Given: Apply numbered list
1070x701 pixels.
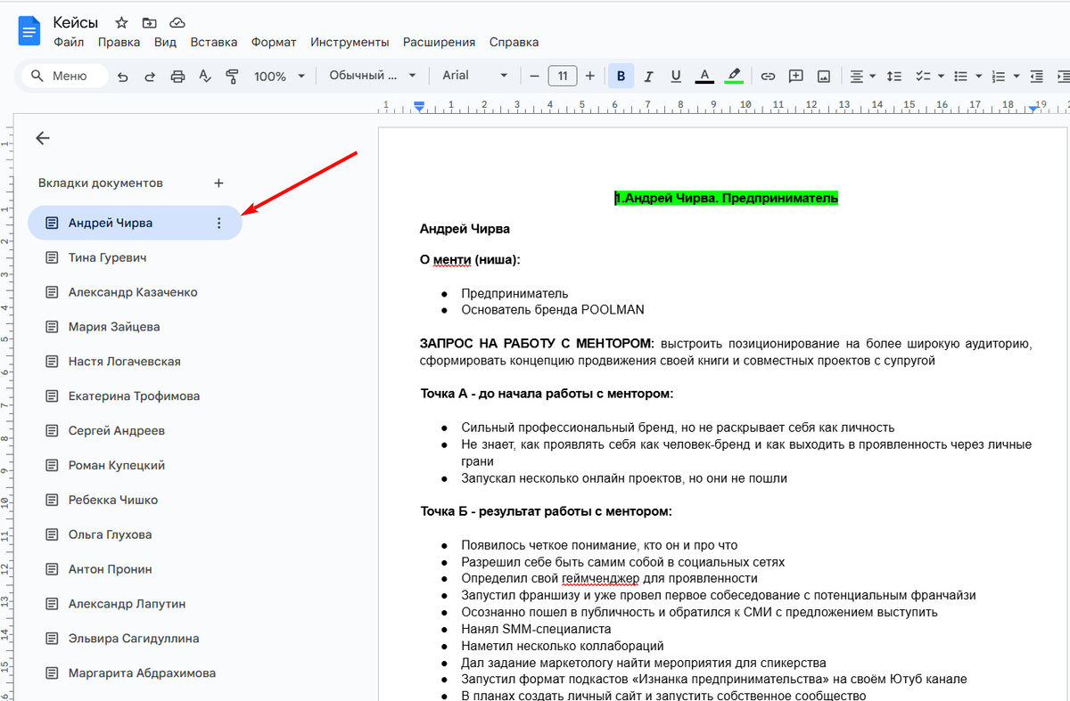Looking at the screenshot, I should (999, 76).
